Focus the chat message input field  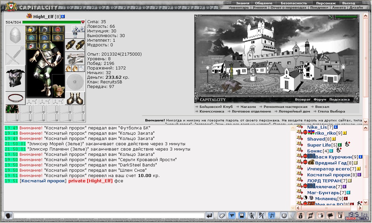[x=109, y=216]
